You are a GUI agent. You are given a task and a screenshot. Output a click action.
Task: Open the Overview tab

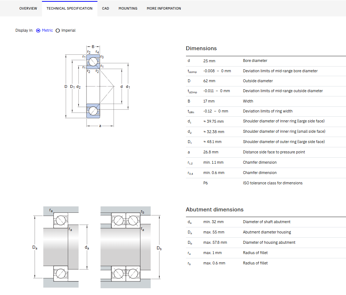tap(28, 9)
